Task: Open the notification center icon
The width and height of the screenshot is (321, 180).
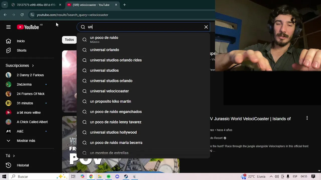Action: coord(313,176)
